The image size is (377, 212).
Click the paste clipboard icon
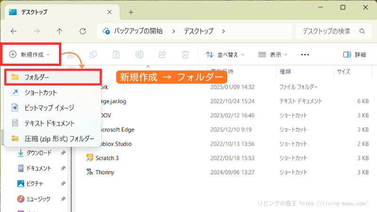tap(116, 55)
